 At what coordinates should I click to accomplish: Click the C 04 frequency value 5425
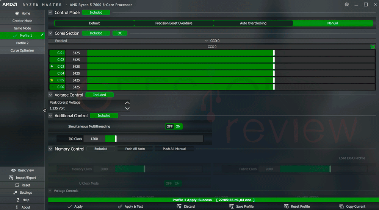pos(76,73)
